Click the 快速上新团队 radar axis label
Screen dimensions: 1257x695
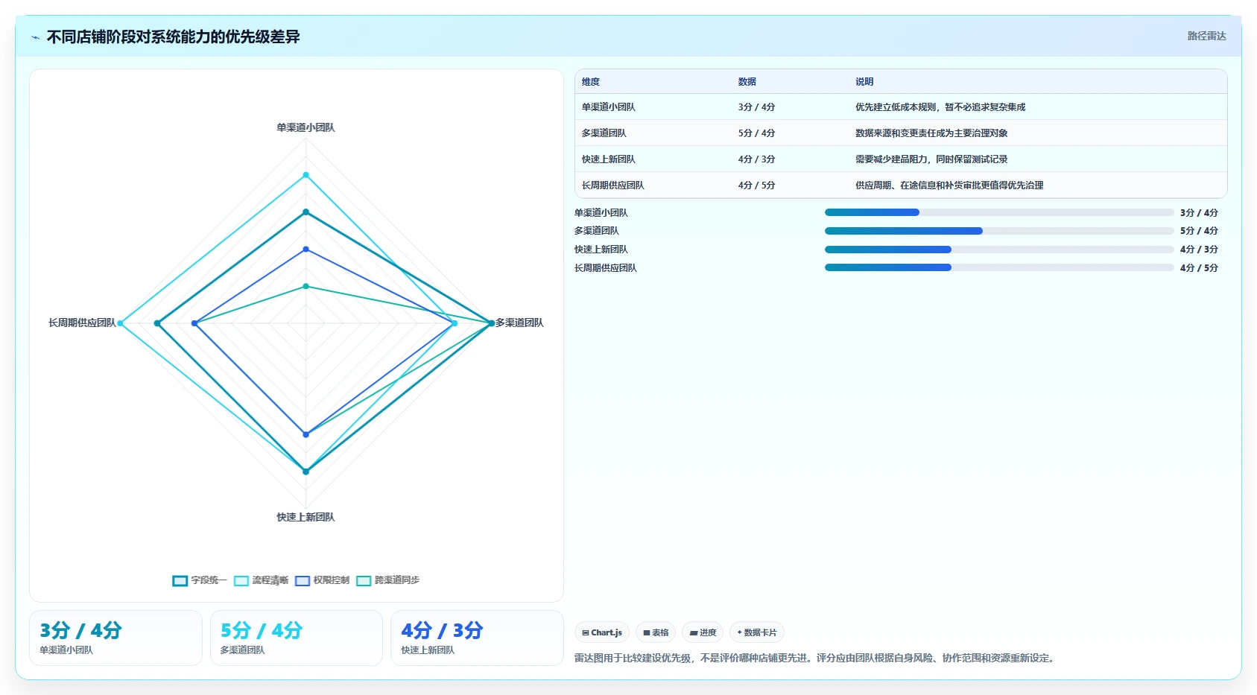tap(305, 517)
